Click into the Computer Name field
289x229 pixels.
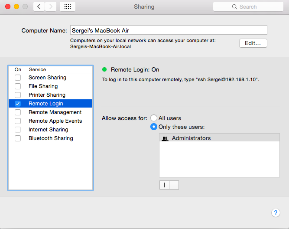(169, 30)
